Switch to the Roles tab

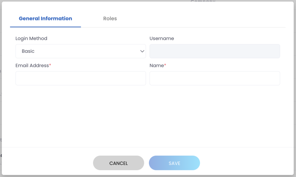click(110, 18)
